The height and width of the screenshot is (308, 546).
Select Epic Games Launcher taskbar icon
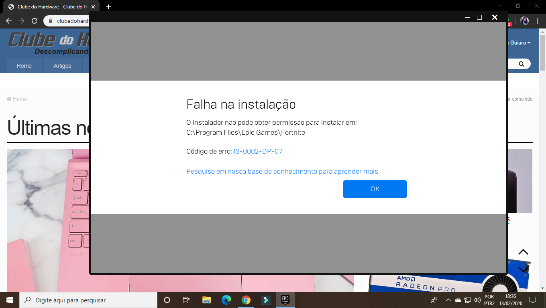pyautogui.click(x=285, y=300)
